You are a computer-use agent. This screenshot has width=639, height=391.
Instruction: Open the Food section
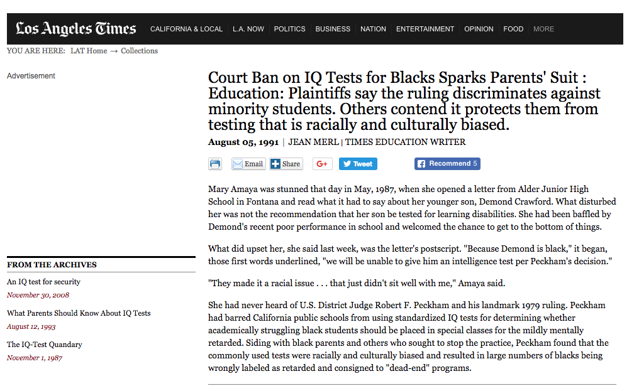[x=513, y=29]
